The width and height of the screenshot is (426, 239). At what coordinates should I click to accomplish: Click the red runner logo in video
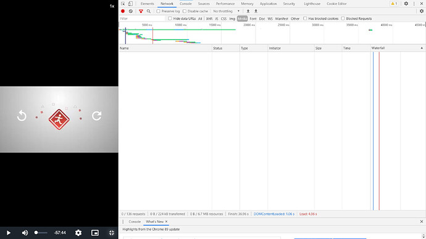pos(59,119)
